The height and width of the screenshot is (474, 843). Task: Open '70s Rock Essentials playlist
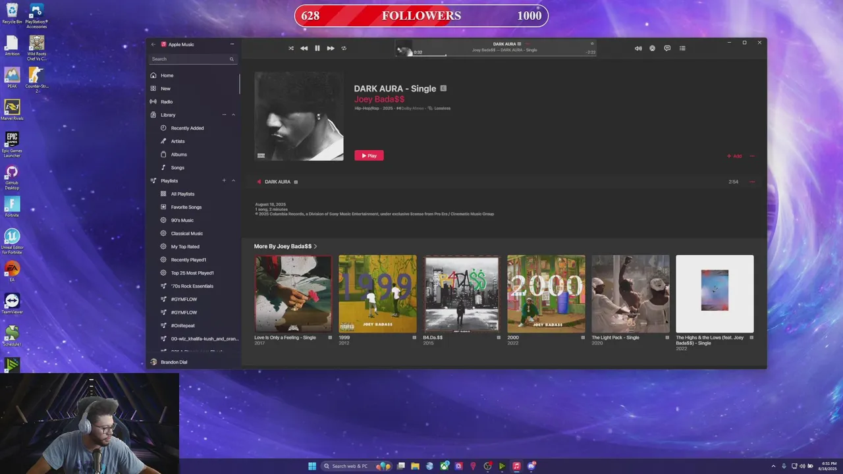point(192,286)
